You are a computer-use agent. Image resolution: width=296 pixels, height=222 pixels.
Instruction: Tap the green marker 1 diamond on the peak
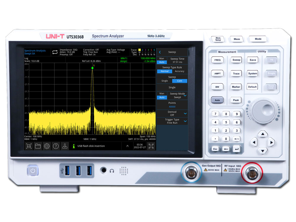(92, 68)
